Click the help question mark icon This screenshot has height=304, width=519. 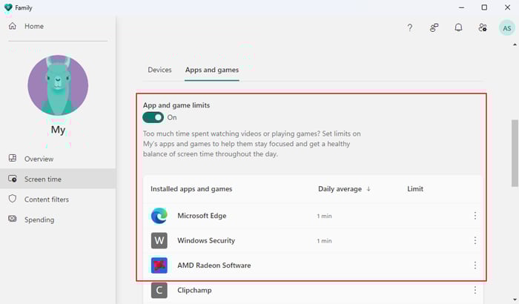[410, 27]
